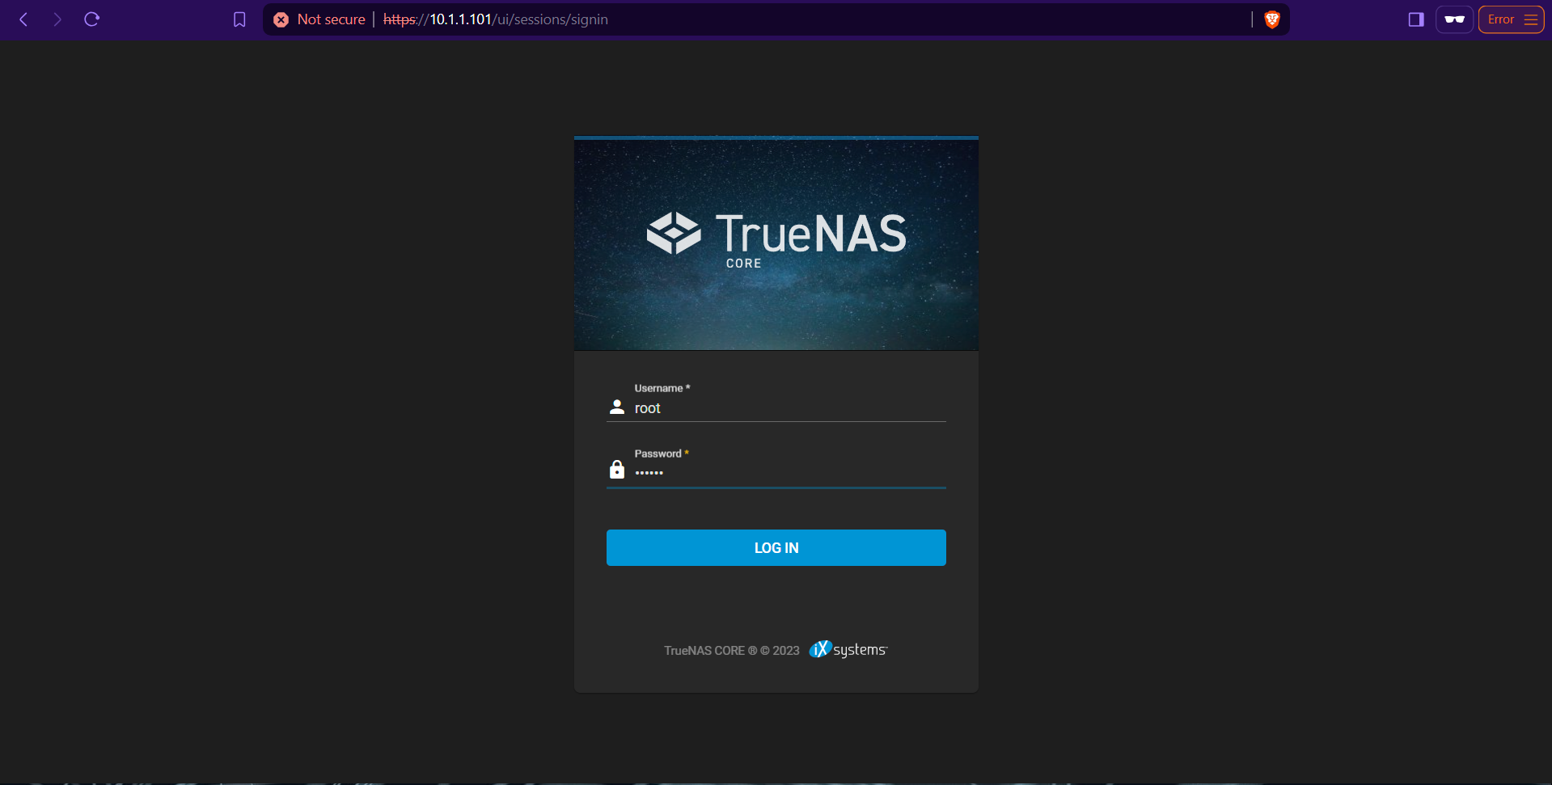Click the Not secure label text

coord(332,19)
